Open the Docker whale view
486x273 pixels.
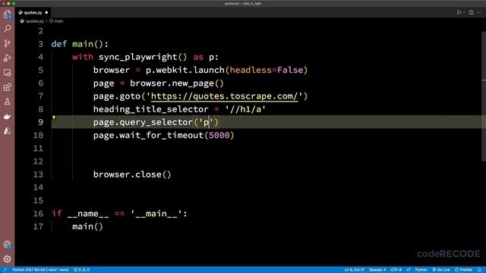(7, 117)
